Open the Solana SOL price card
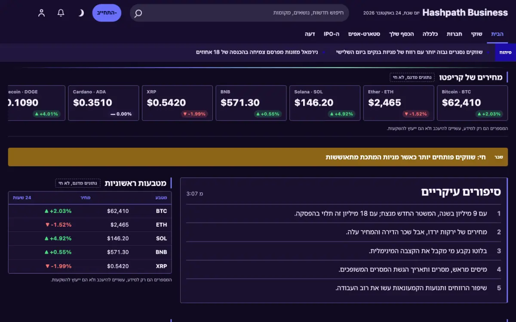 click(325, 103)
